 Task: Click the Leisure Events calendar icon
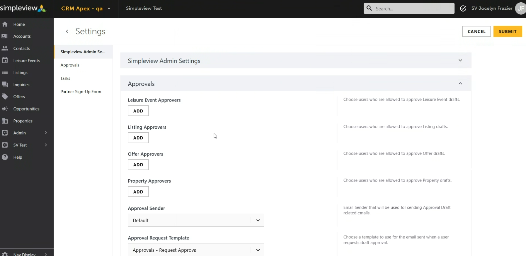click(5, 61)
